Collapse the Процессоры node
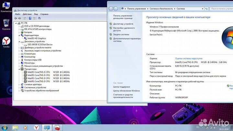Screen dimensions: 233x131 tap(19, 69)
